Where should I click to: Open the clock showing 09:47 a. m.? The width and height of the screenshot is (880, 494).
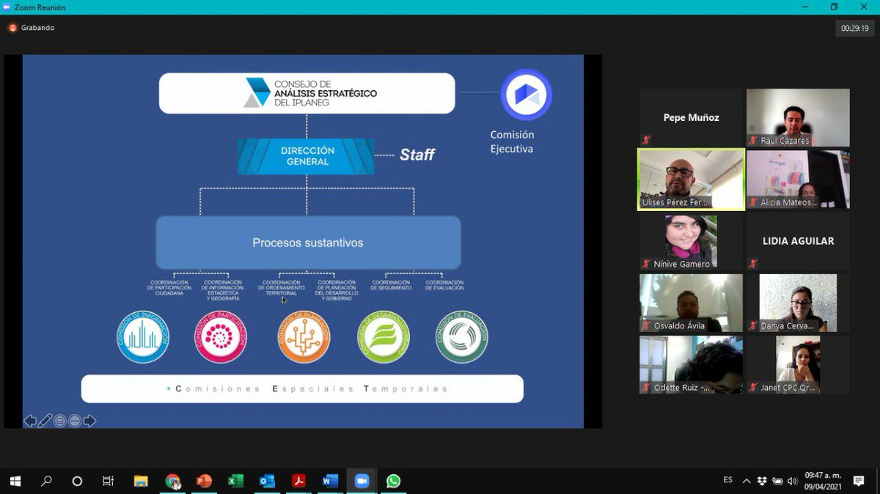[x=824, y=481]
